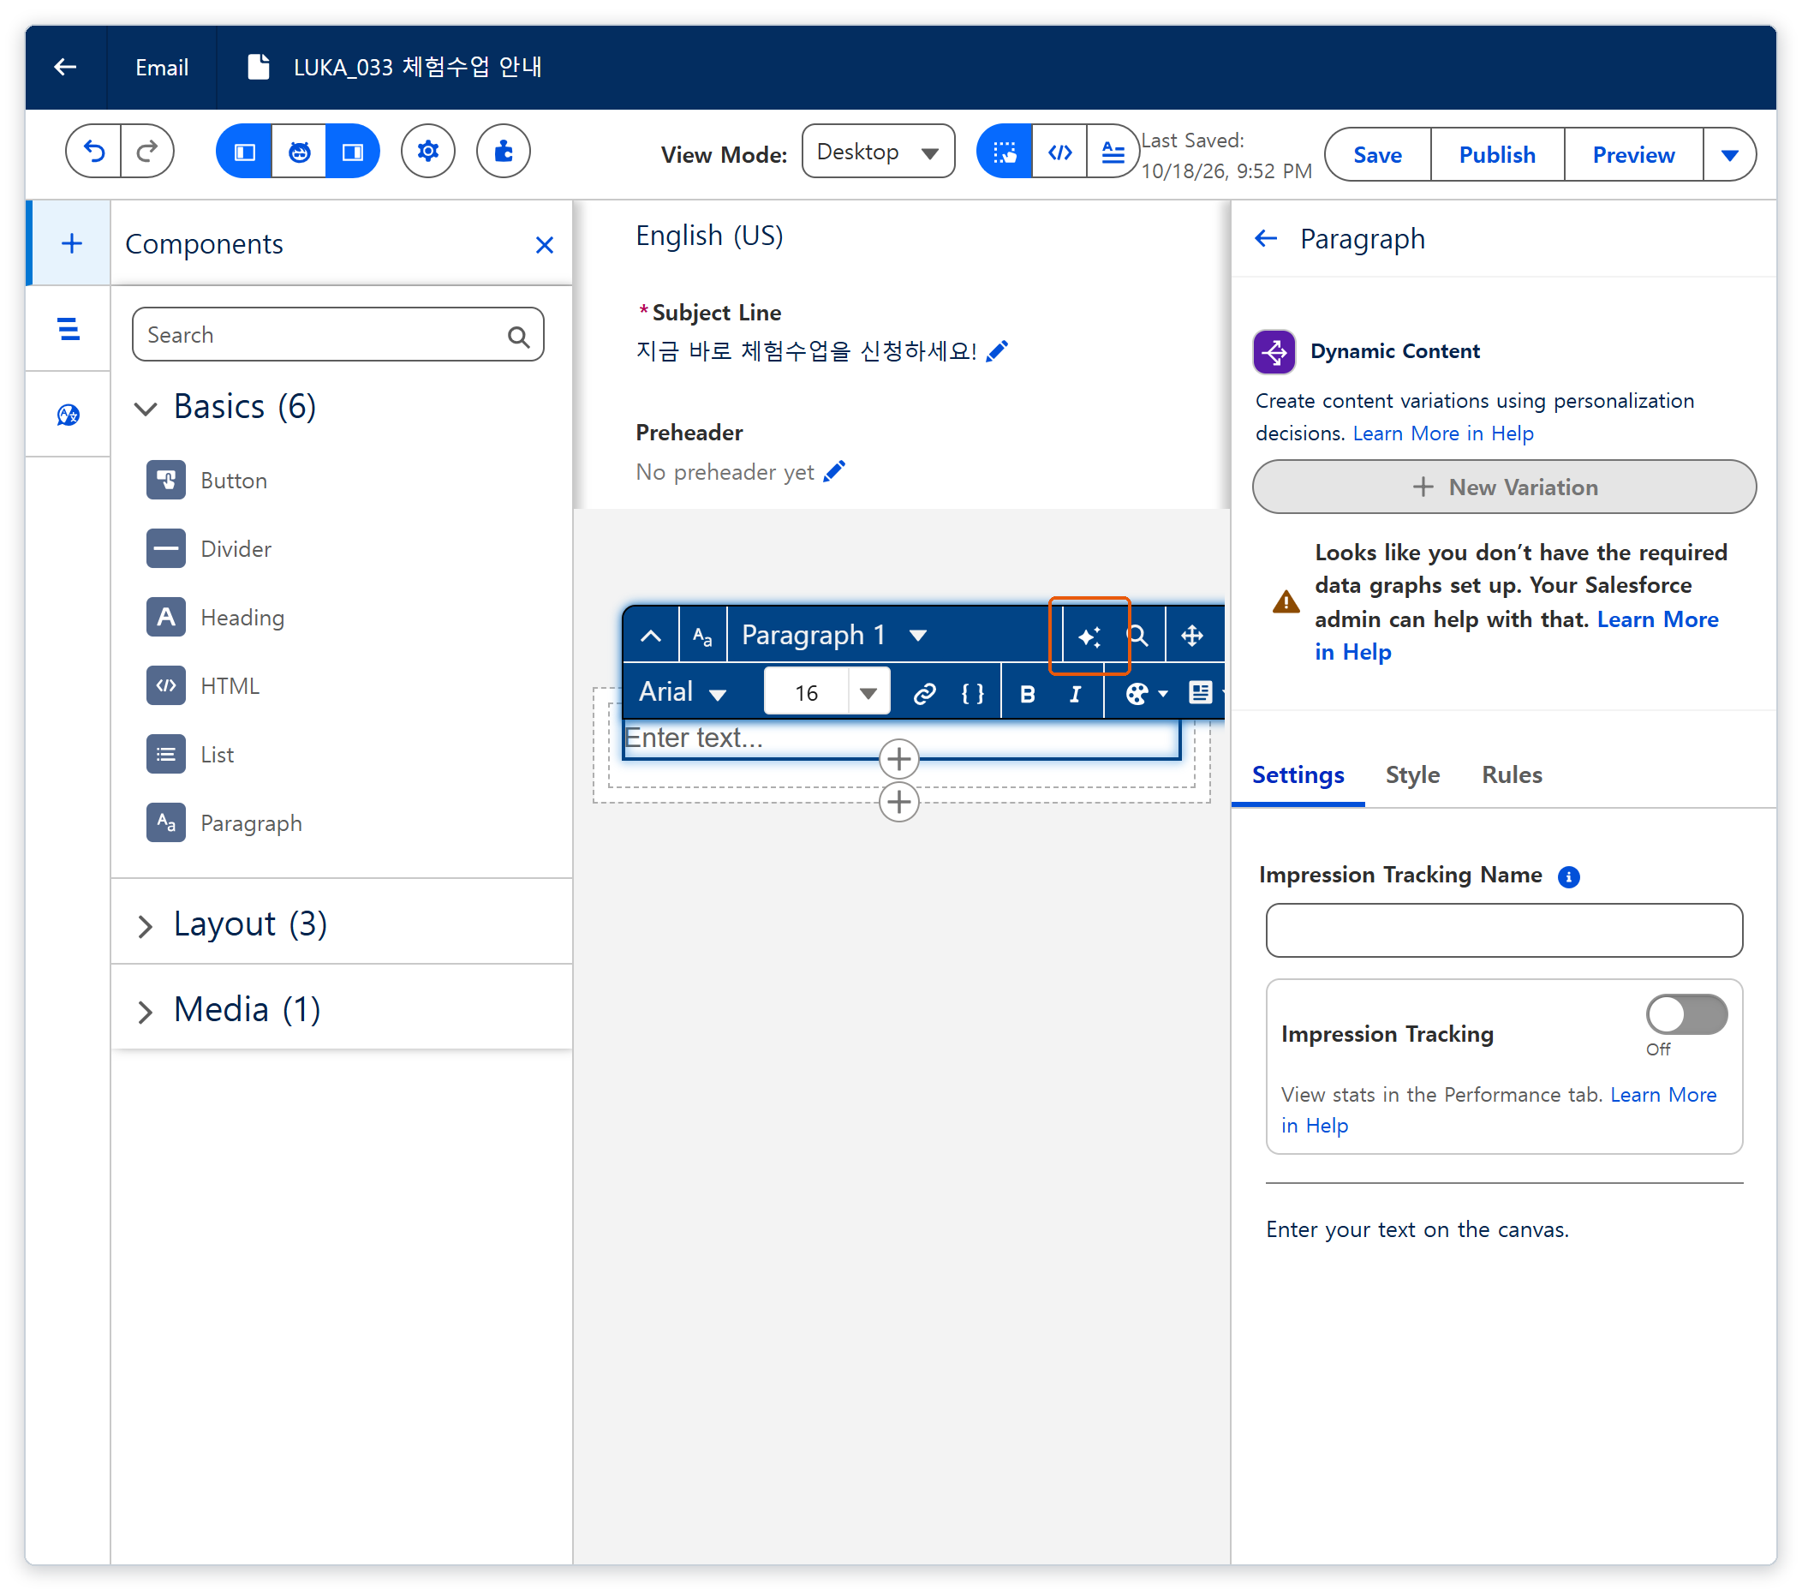Click the Einstein assistant icon in toolbar
The image size is (1802, 1590).
(x=299, y=152)
